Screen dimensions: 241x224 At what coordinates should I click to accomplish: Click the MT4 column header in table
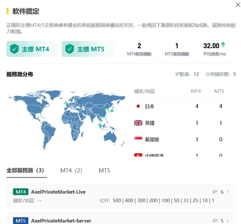pyautogui.click(x=196, y=91)
